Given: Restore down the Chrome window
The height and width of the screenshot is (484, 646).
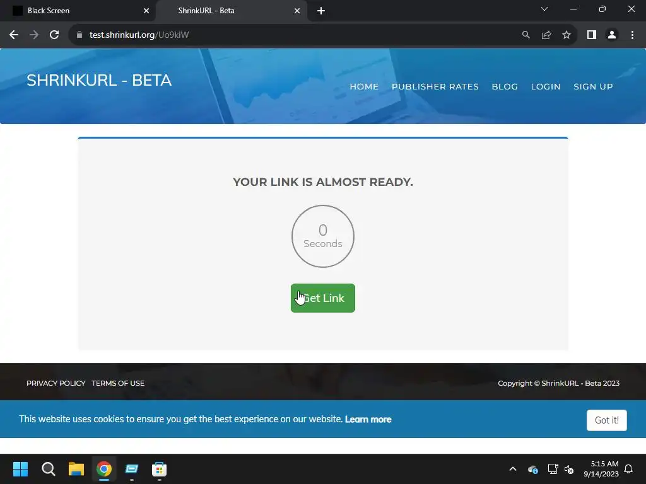Looking at the screenshot, I should (x=602, y=9).
